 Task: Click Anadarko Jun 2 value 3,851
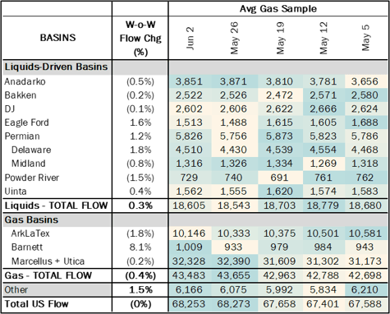coord(189,81)
